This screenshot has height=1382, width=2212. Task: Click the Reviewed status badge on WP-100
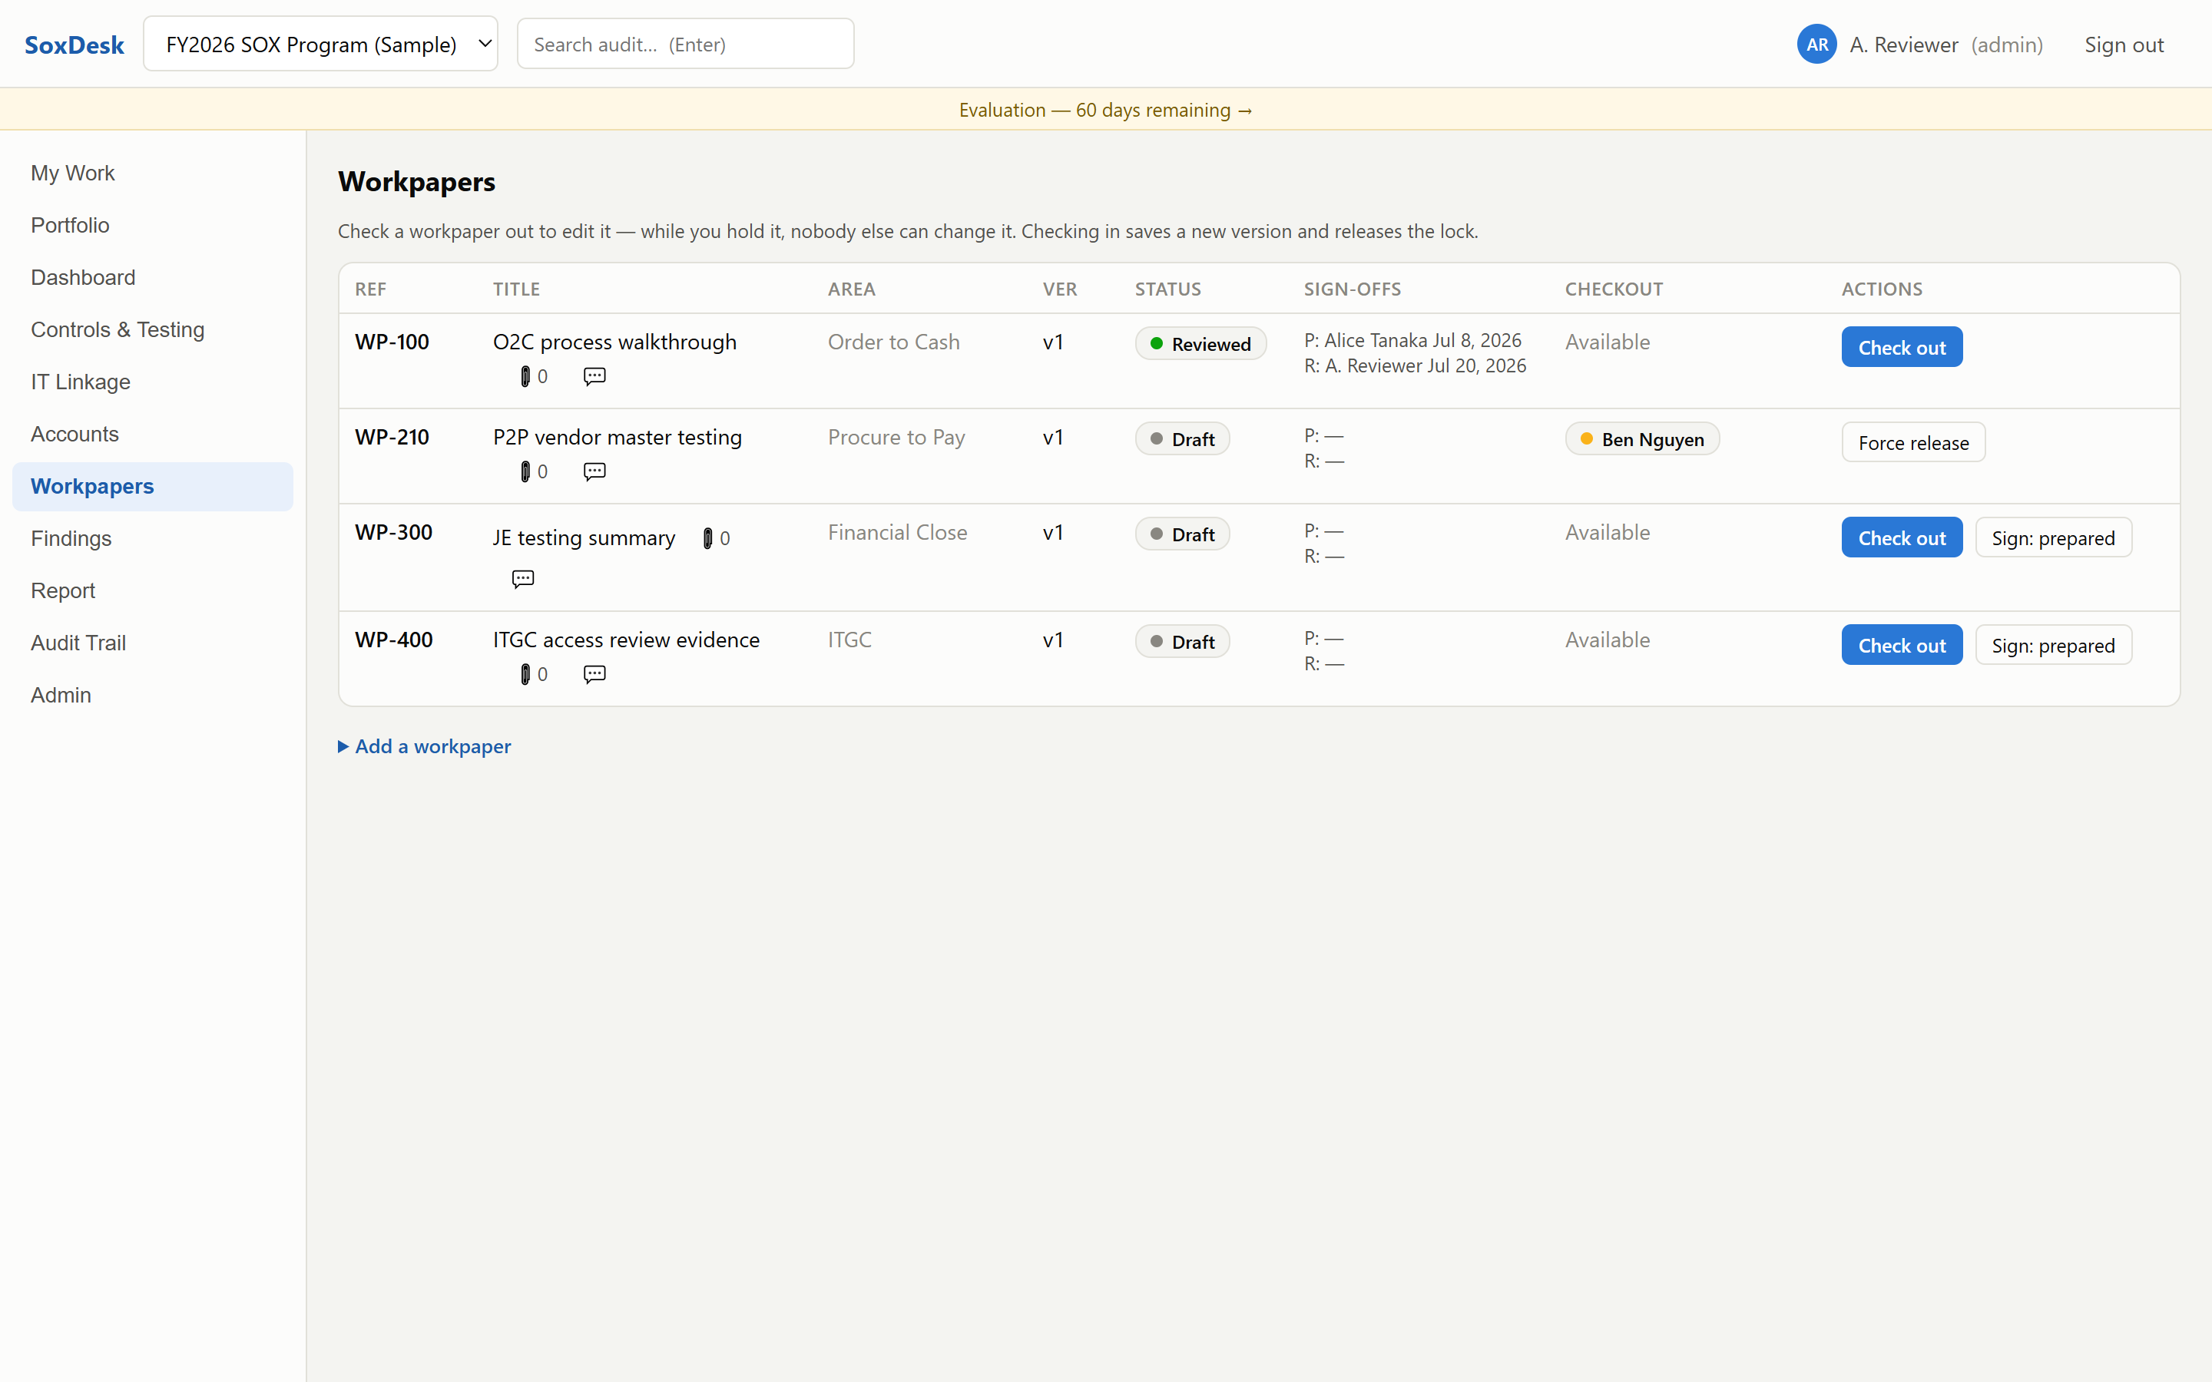click(1200, 344)
